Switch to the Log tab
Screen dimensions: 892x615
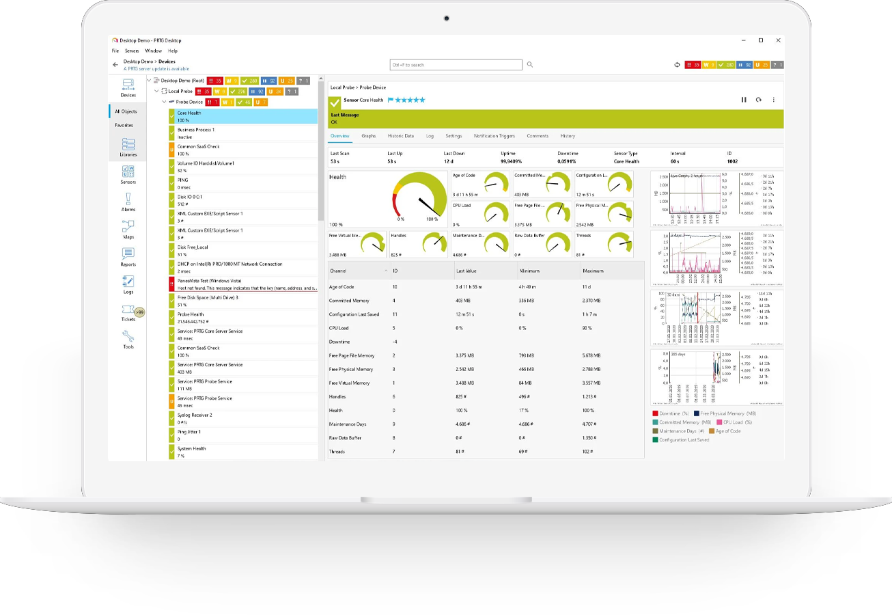pos(430,136)
